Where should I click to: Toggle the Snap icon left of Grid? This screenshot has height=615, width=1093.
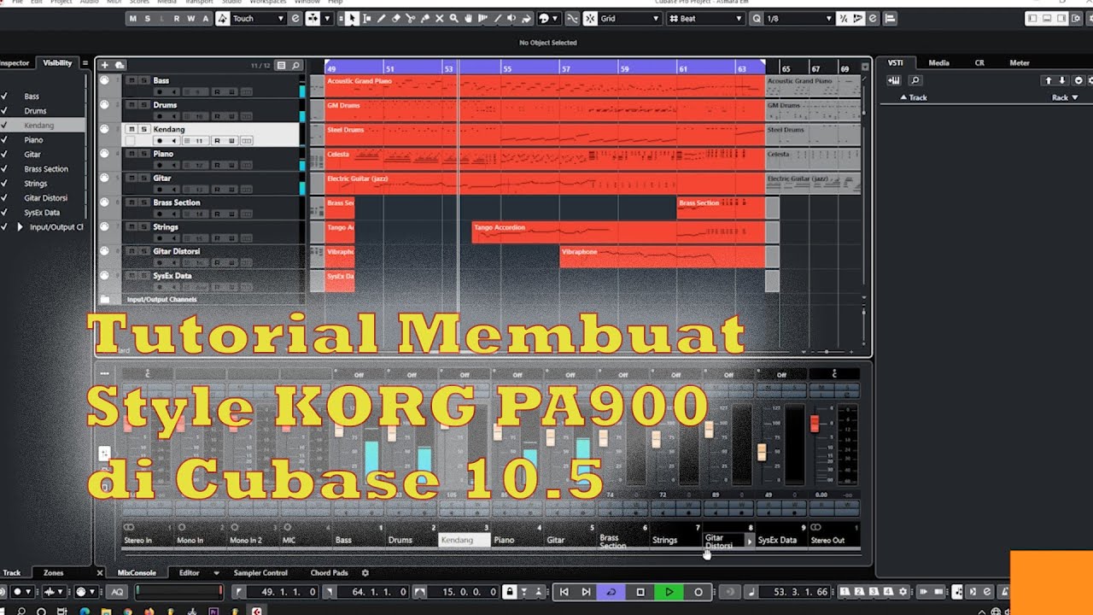pos(590,18)
